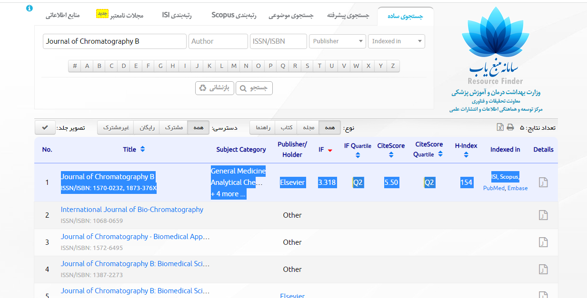Click the PubMed index link
Viewport: 587px width, 298px height.
[494, 188]
